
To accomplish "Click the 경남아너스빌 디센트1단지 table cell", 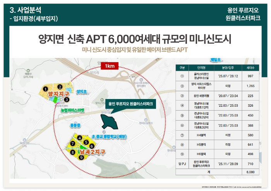I will tap(201, 106).
